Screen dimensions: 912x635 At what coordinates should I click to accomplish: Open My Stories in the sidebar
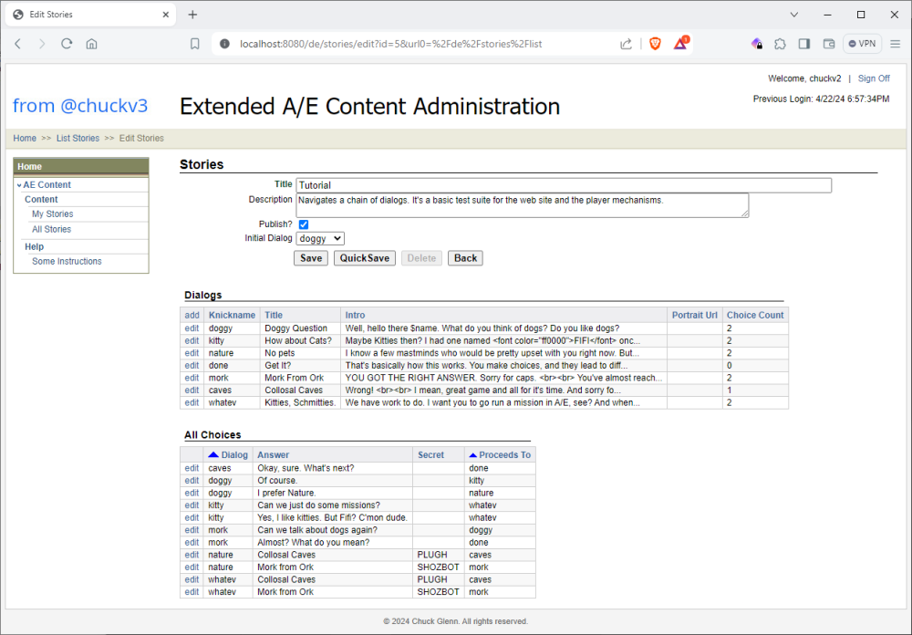(x=52, y=214)
